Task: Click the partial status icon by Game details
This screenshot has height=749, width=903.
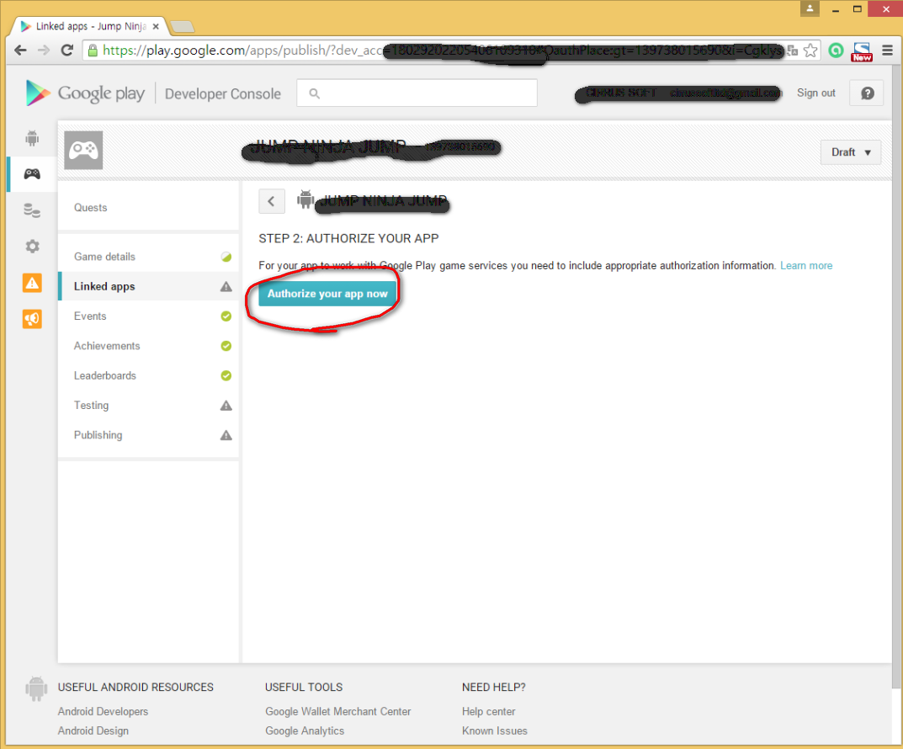Action: (226, 257)
